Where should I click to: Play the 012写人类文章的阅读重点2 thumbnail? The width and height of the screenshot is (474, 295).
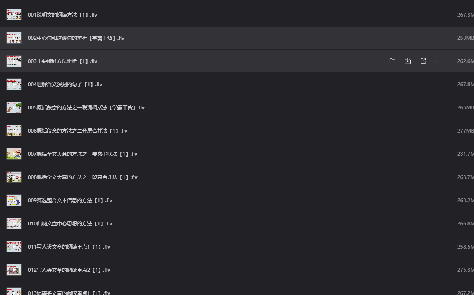[x=14, y=270]
